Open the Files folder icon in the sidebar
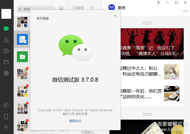The image size is (190, 134). [x=6, y=62]
